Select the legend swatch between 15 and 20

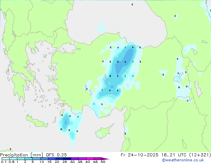[x=52, y=159]
